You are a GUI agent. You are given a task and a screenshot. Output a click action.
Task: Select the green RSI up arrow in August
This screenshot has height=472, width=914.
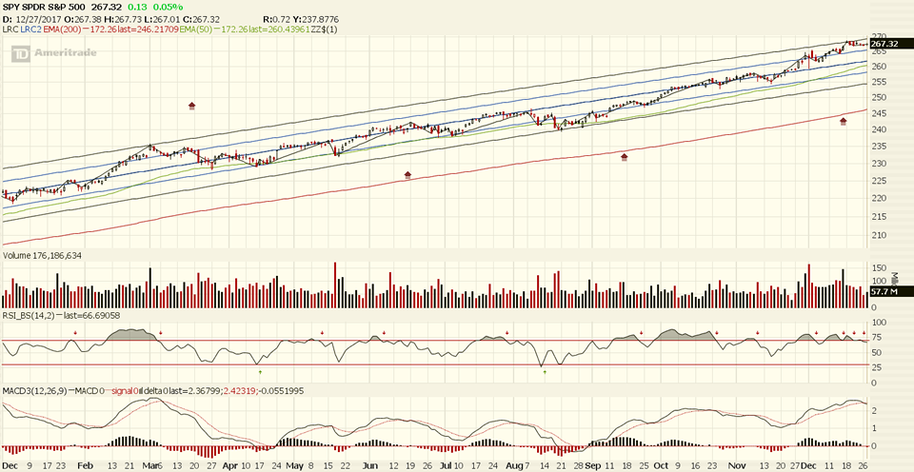click(x=544, y=372)
